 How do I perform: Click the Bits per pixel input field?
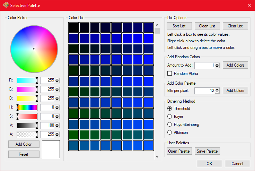pos(205,91)
